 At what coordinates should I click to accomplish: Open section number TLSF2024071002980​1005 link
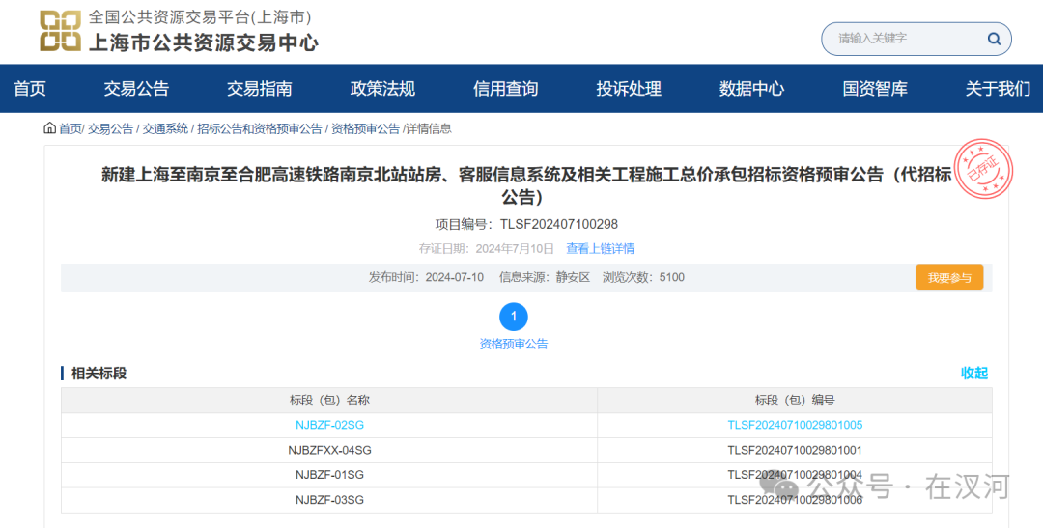click(795, 425)
